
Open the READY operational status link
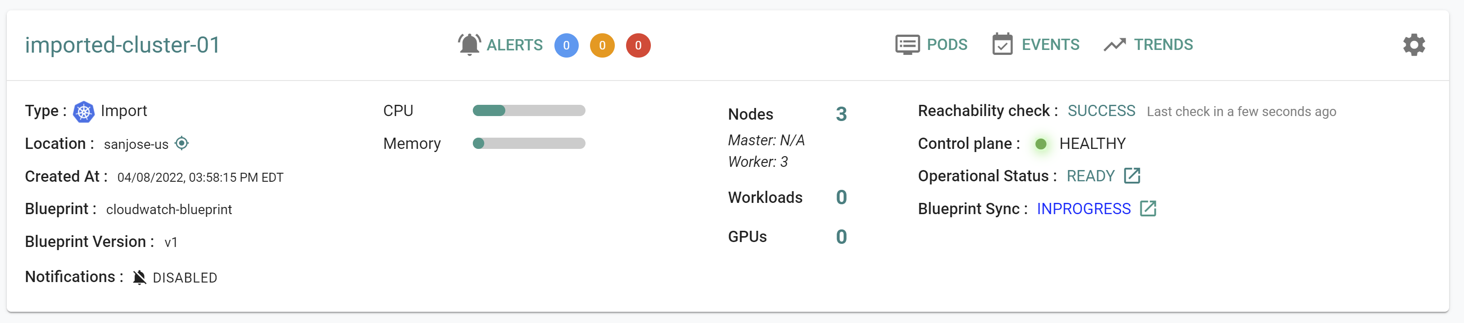[x=1090, y=176]
